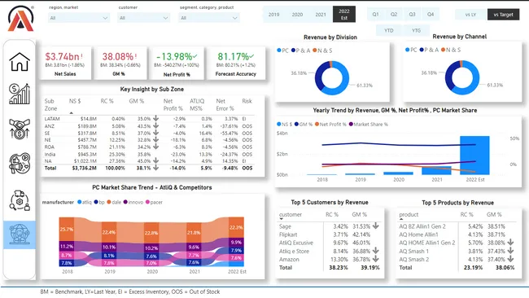The width and height of the screenshot is (529, 298).
Task: Select year 2020 slicer
Action: pyautogui.click(x=297, y=15)
